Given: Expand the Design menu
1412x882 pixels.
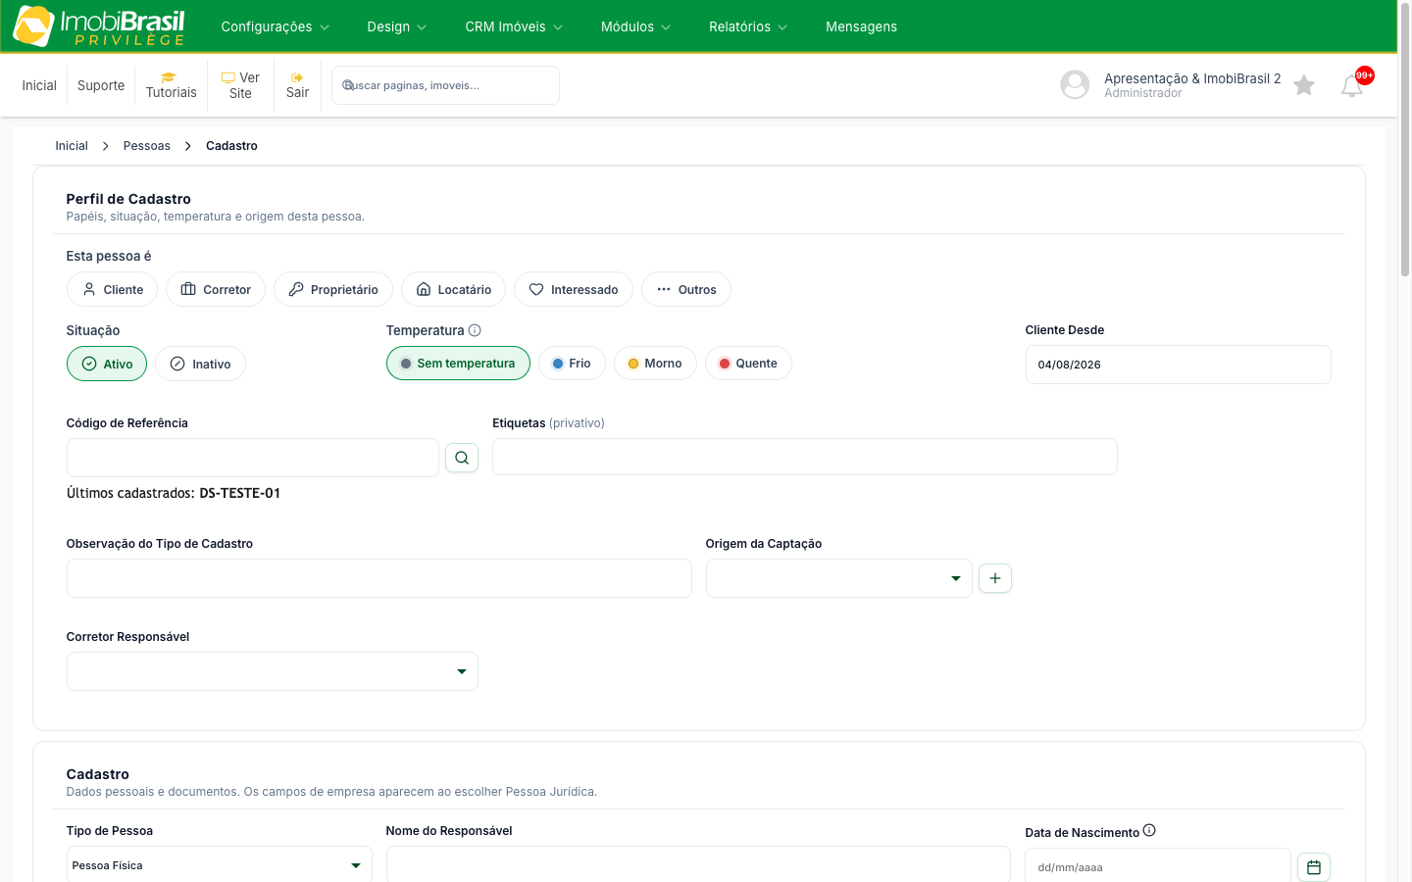Looking at the screenshot, I should tap(397, 26).
